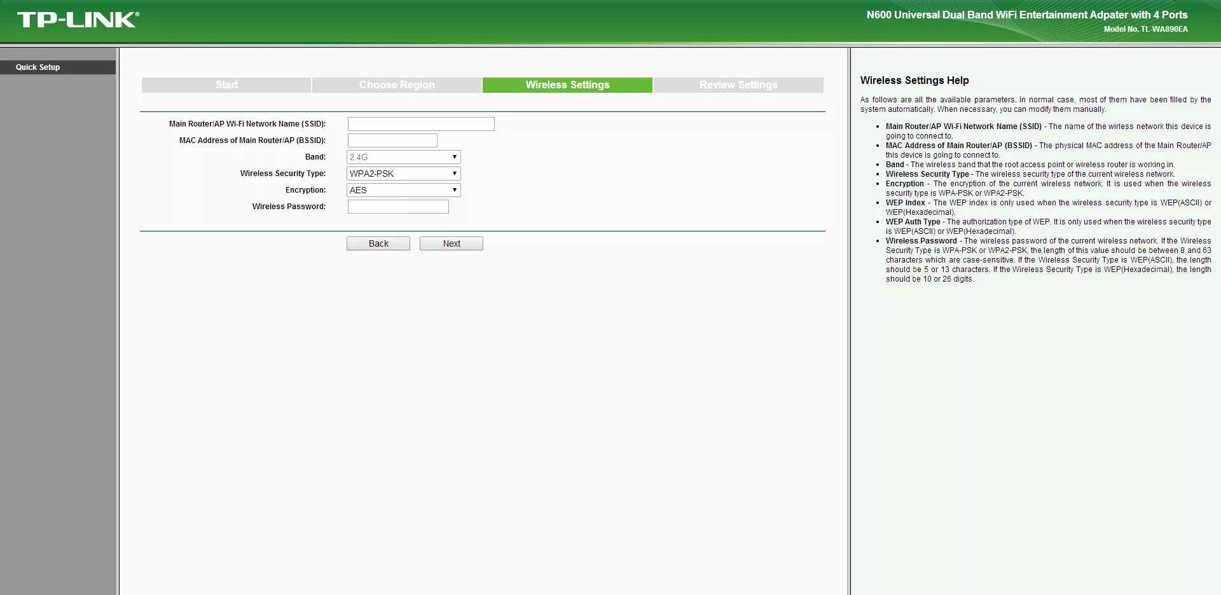Click the Wireless Settings Help heading
The width and height of the screenshot is (1221, 595).
click(x=914, y=80)
